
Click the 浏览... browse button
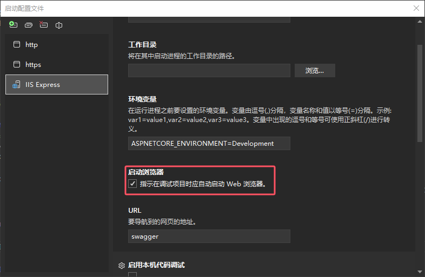(x=315, y=70)
